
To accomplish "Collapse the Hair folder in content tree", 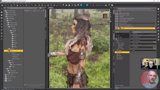I will point(8,51).
